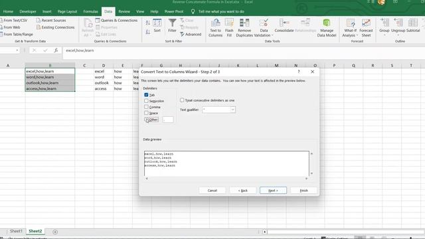Open the Group outline tool

click(x=384, y=27)
